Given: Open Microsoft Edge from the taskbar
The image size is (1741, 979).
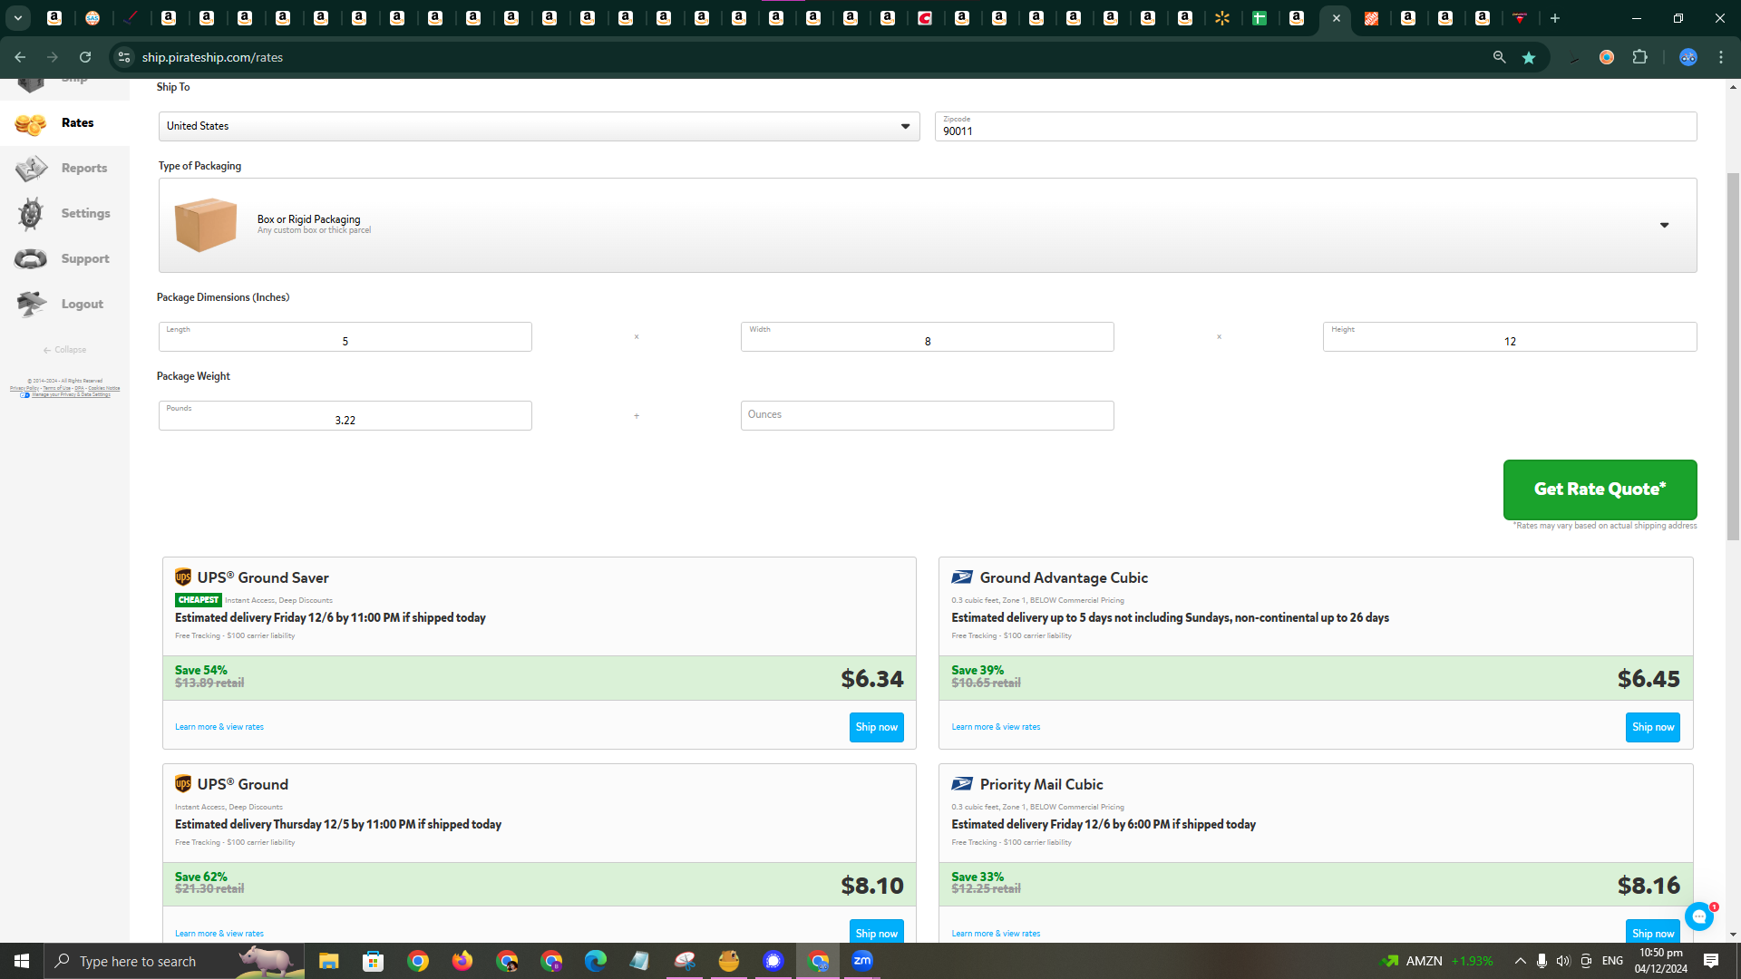Looking at the screenshot, I should 596,961.
